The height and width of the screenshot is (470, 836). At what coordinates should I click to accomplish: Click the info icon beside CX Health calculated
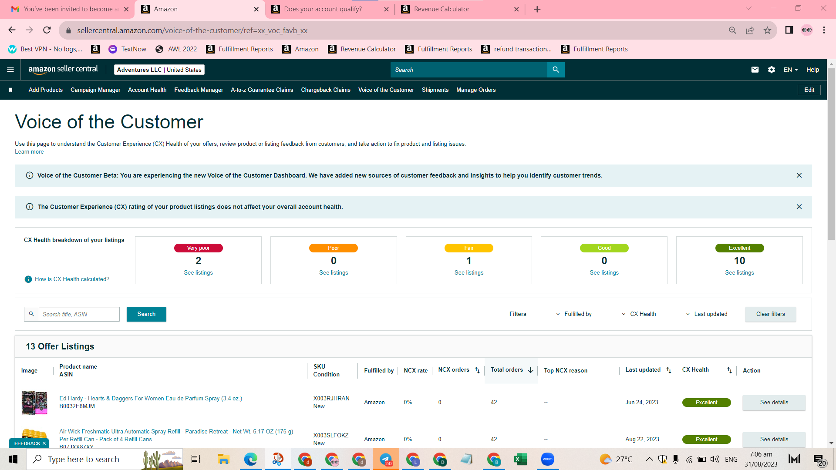28,279
